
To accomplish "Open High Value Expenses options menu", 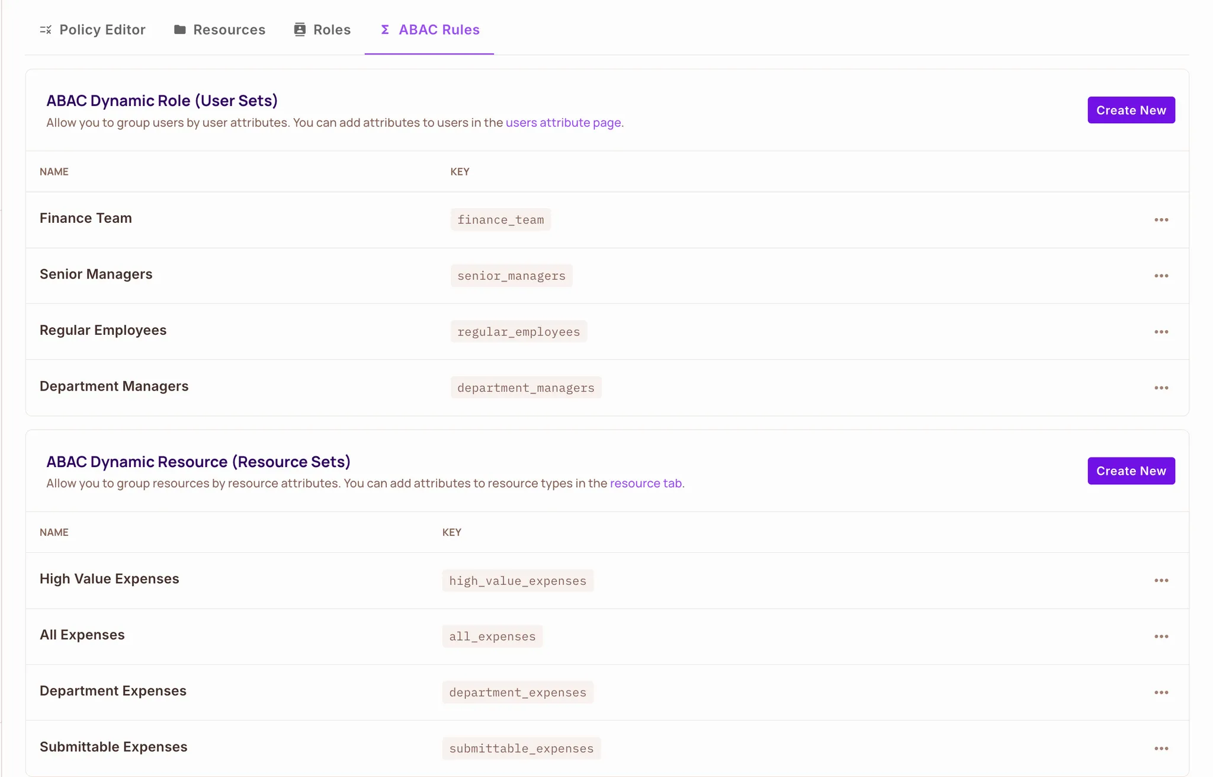I will [x=1161, y=580].
